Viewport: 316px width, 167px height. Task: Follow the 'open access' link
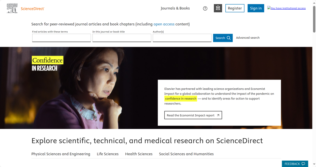tap(164, 24)
